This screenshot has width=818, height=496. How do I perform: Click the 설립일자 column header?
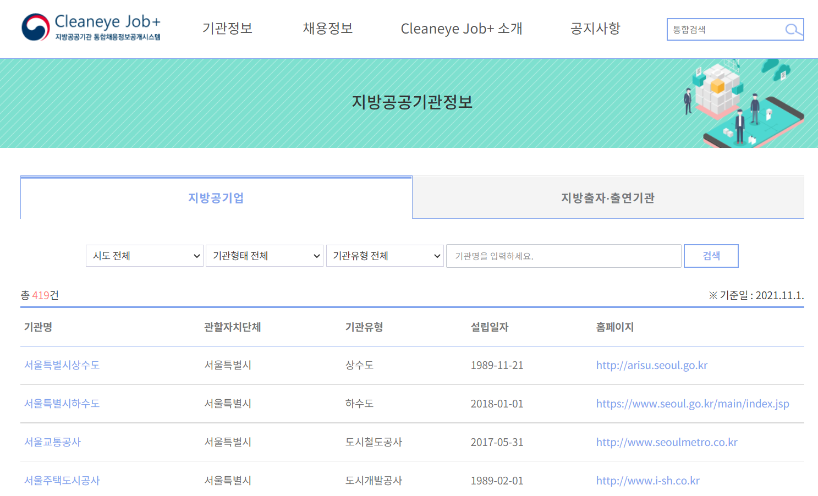490,327
